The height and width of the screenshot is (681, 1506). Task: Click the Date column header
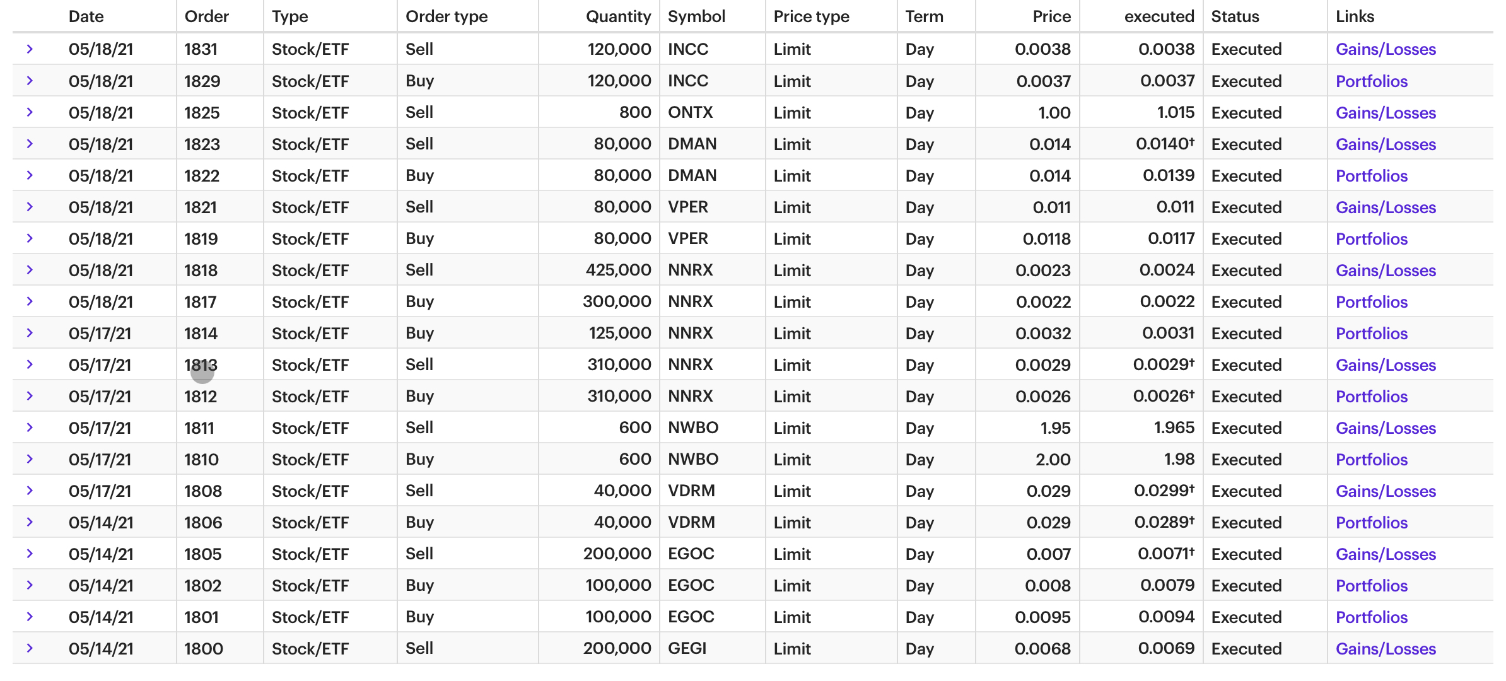coord(86,16)
